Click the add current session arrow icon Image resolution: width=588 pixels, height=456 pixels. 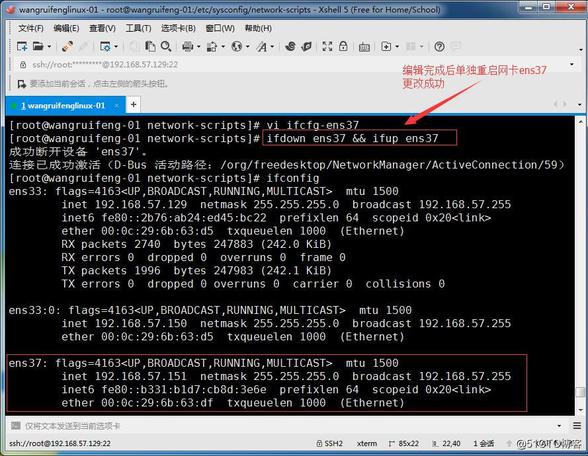coord(21,84)
